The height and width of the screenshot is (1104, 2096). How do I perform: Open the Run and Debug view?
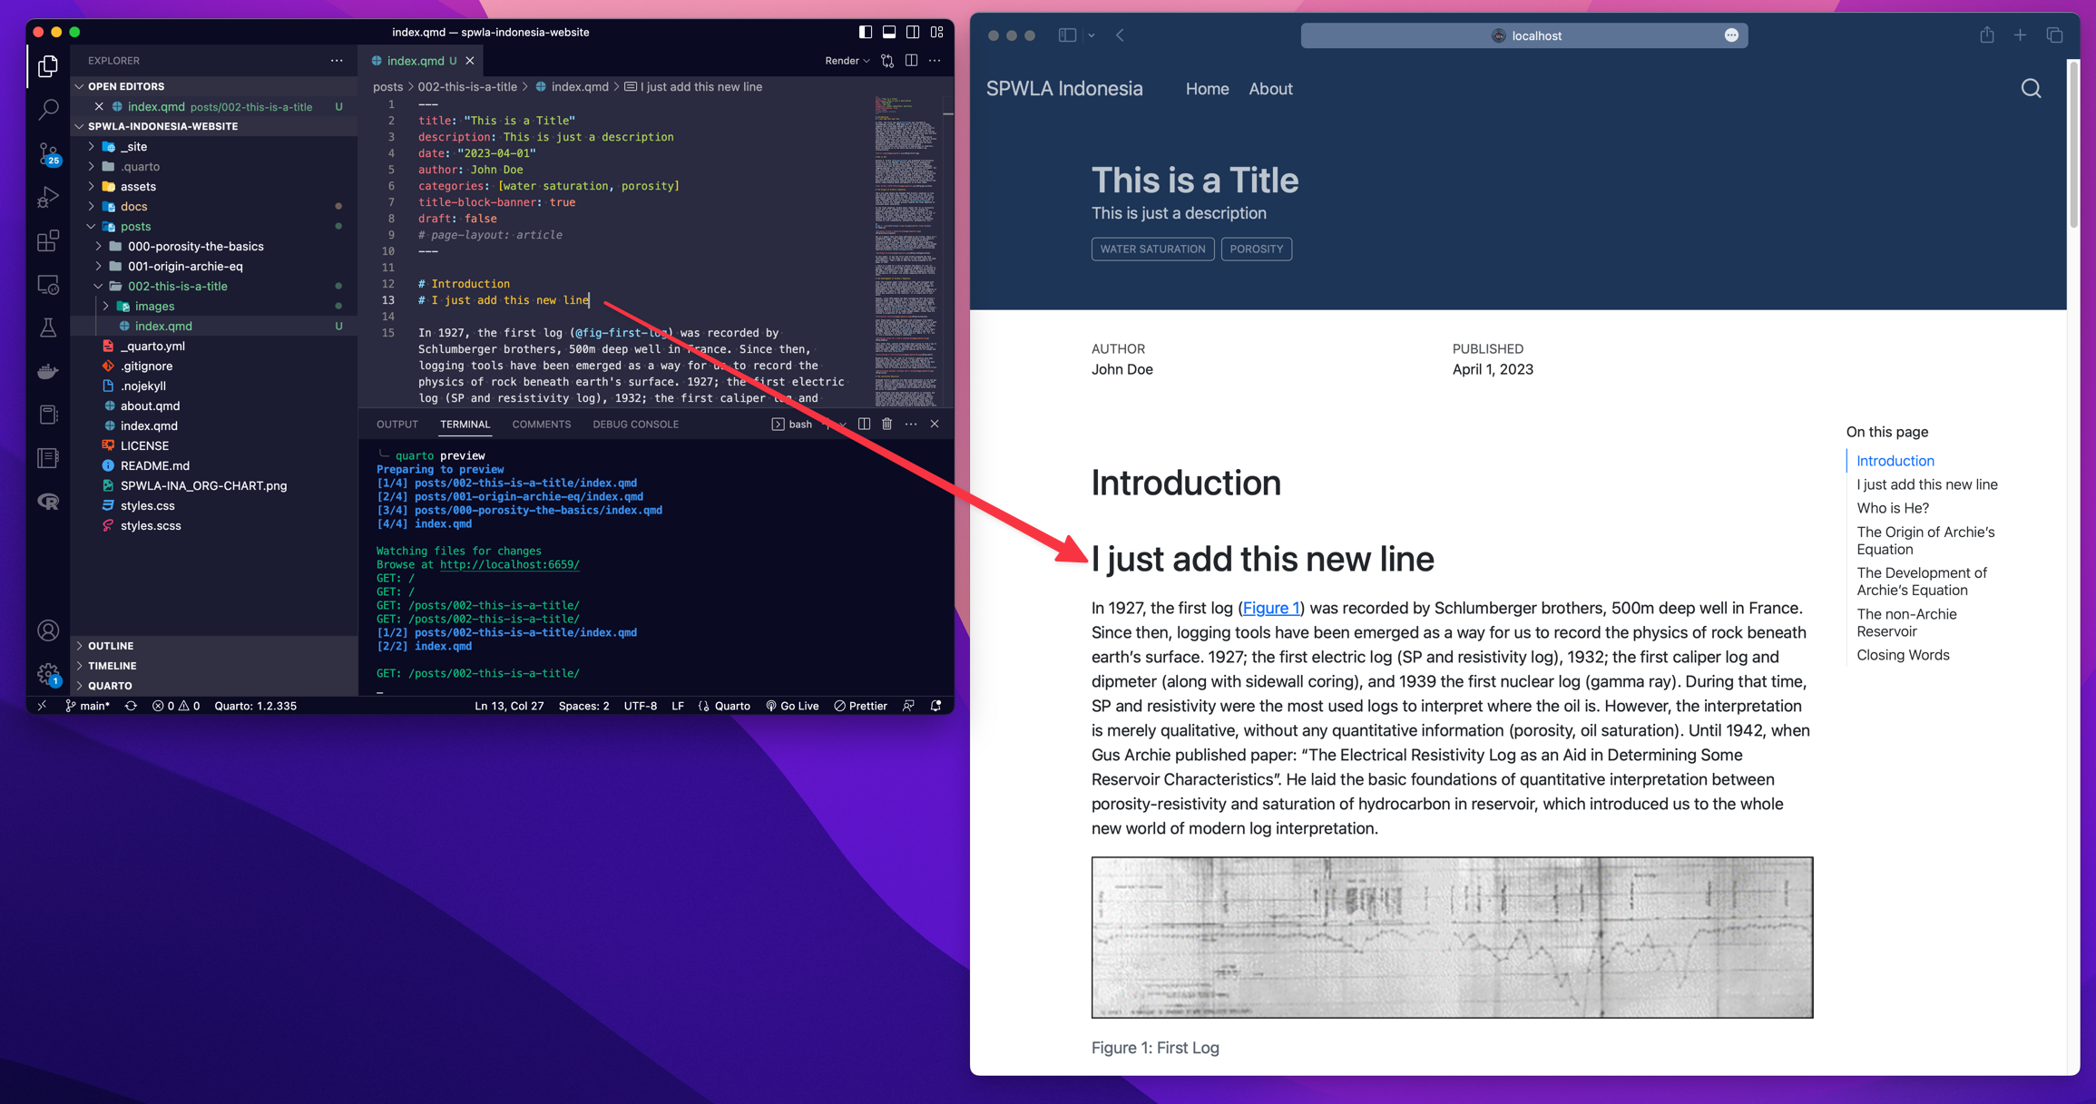pos(48,197)
